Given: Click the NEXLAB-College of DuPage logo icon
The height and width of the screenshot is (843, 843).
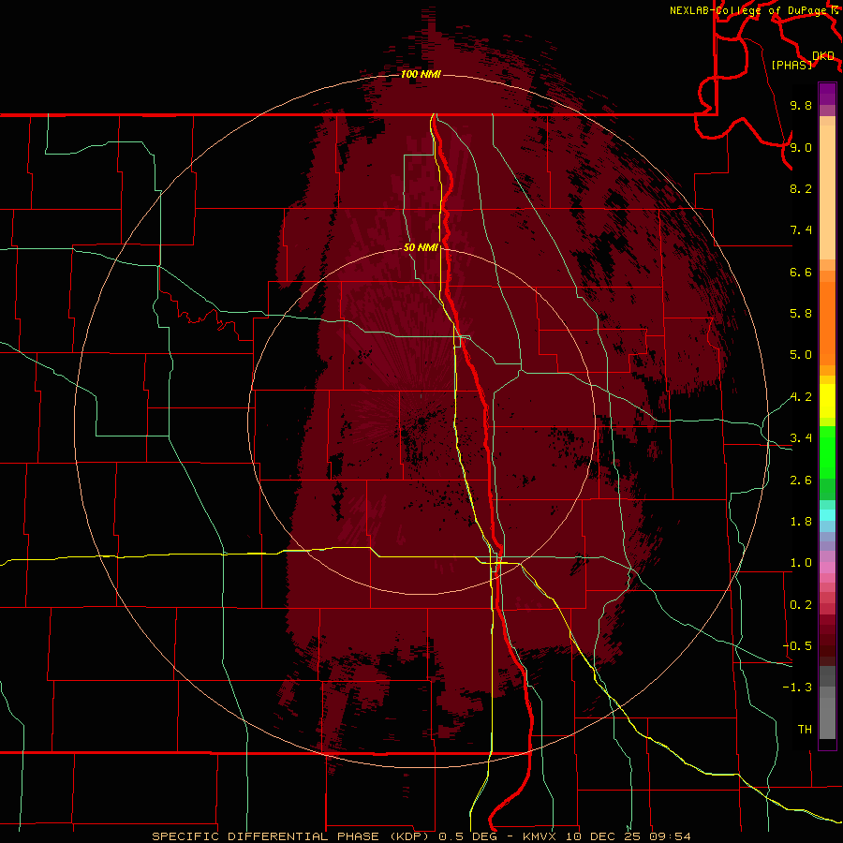Looking at the screenshot, I should [835, 10].
